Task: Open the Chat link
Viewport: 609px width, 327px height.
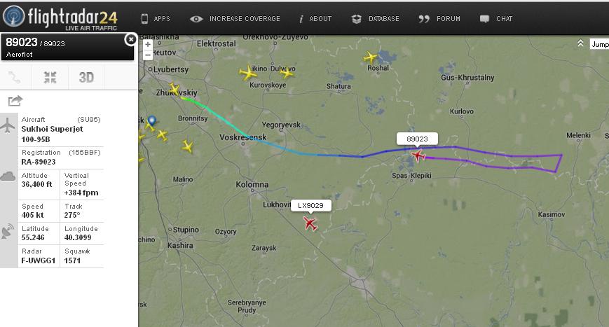Action: pos(496,19)
